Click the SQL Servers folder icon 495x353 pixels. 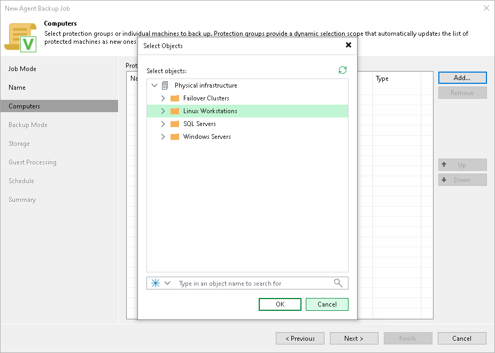[x=175, y=124]
